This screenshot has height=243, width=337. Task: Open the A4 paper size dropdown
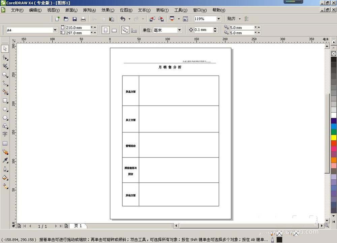point(55,30)
